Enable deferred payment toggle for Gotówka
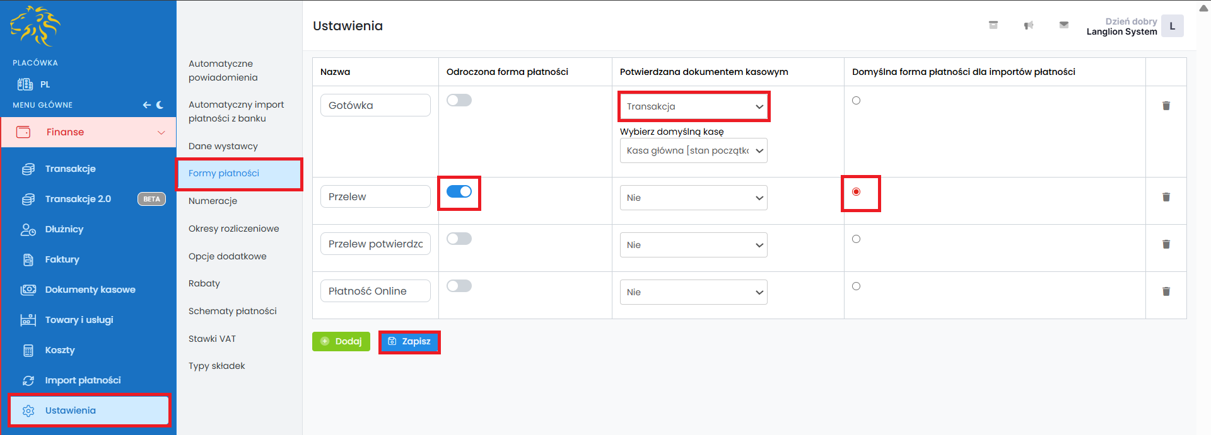The width and height of the screenshot is (1211, 435). point(459,100)
